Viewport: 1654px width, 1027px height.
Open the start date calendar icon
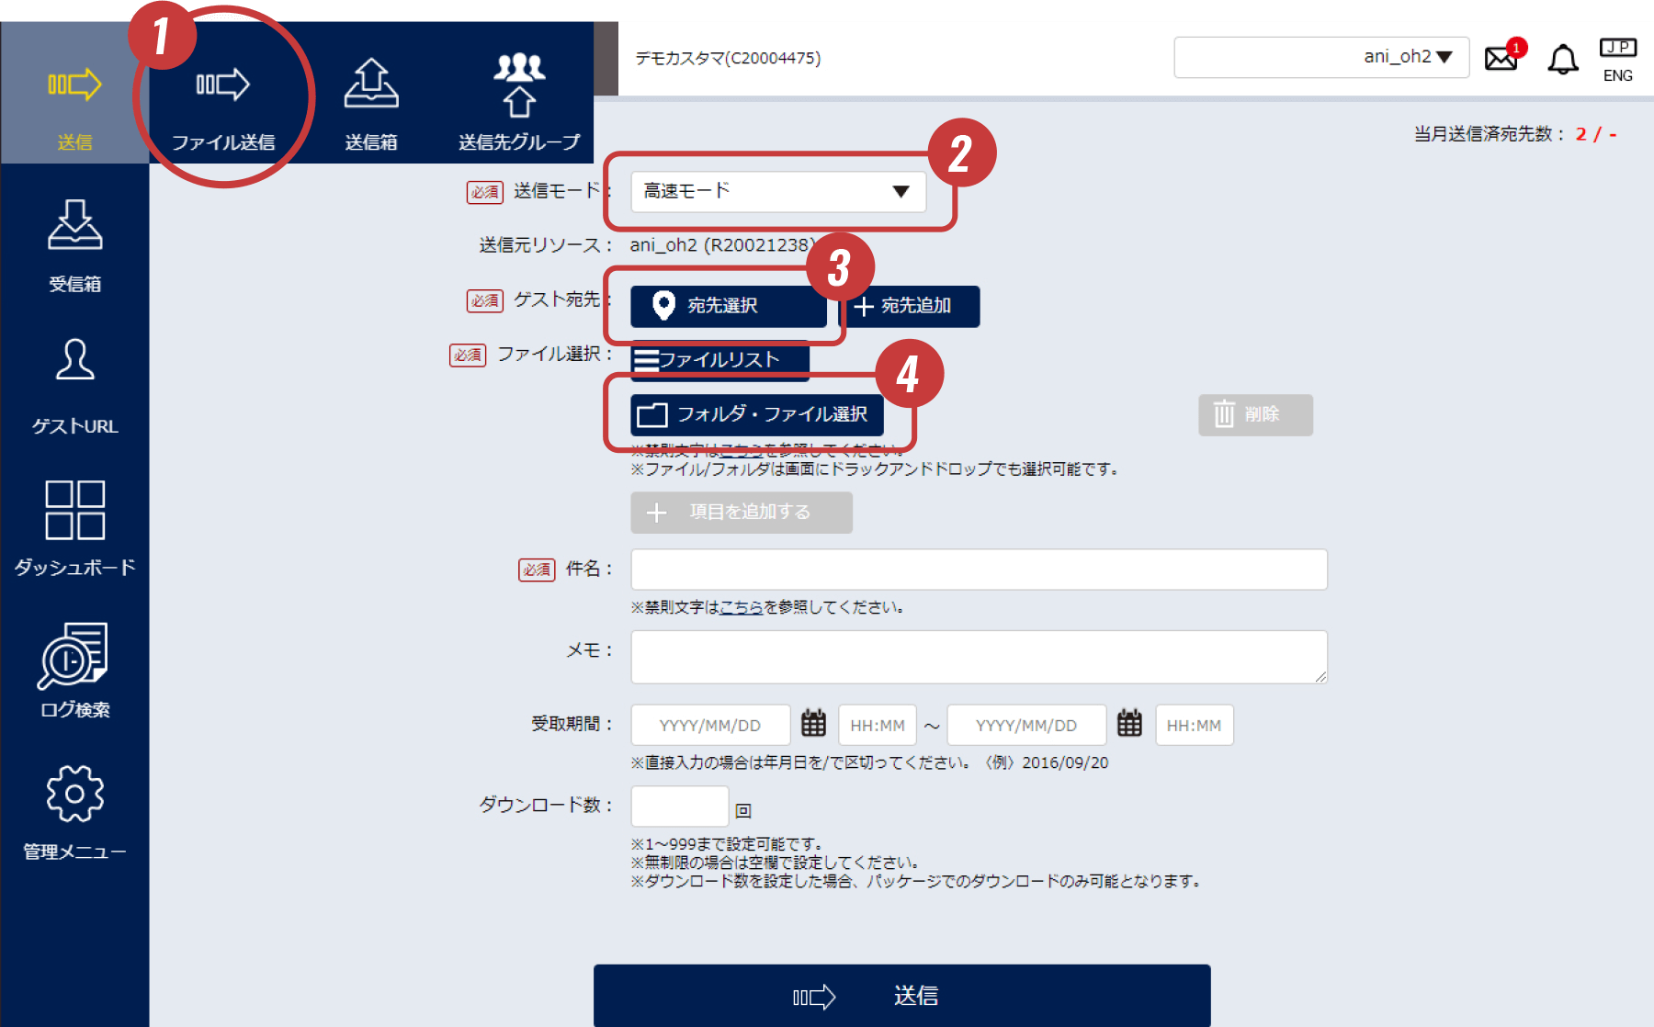813,724
